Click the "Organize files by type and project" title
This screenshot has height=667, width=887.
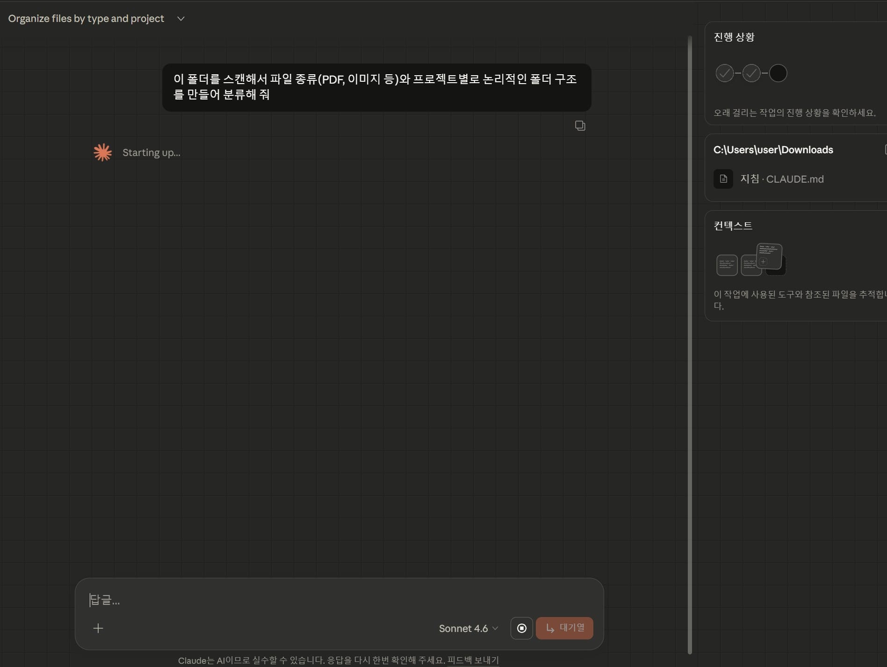click(86, 19)
